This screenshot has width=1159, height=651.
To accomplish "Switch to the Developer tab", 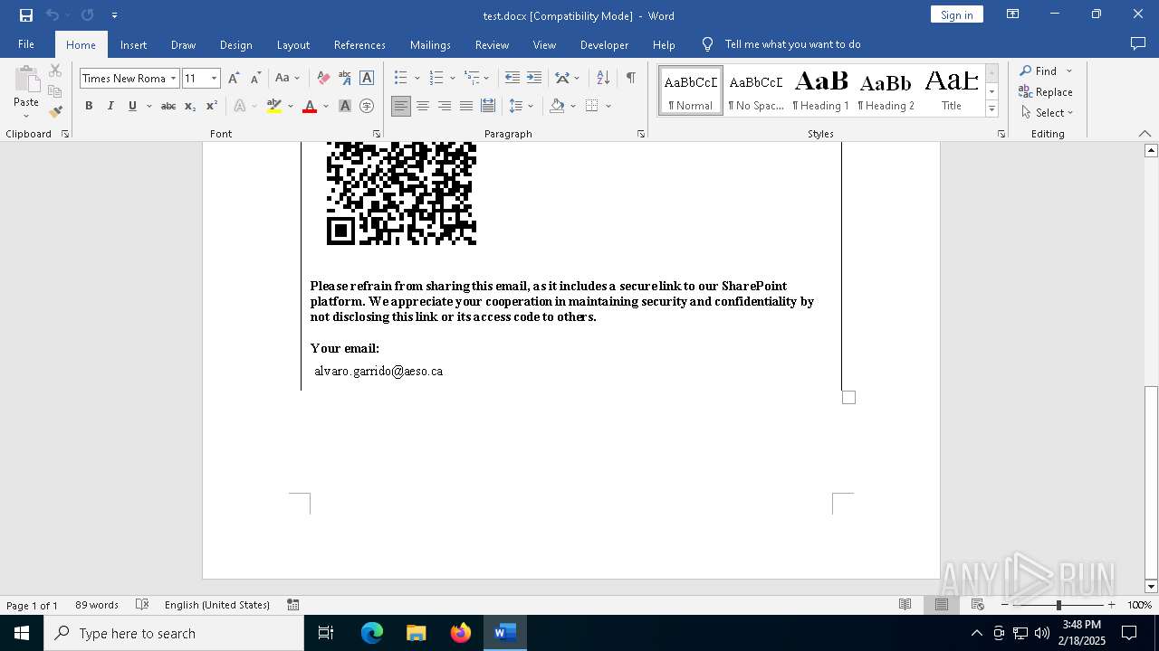I will click(604, 44).
